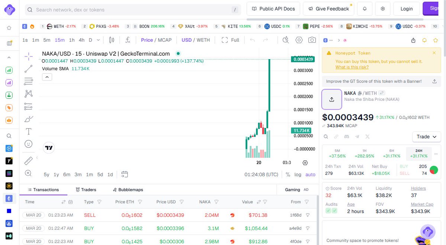Screen dimensions: 446x245
Task: Set chart range to 5d
Action: pyautogui.click(x=100, y=174)
